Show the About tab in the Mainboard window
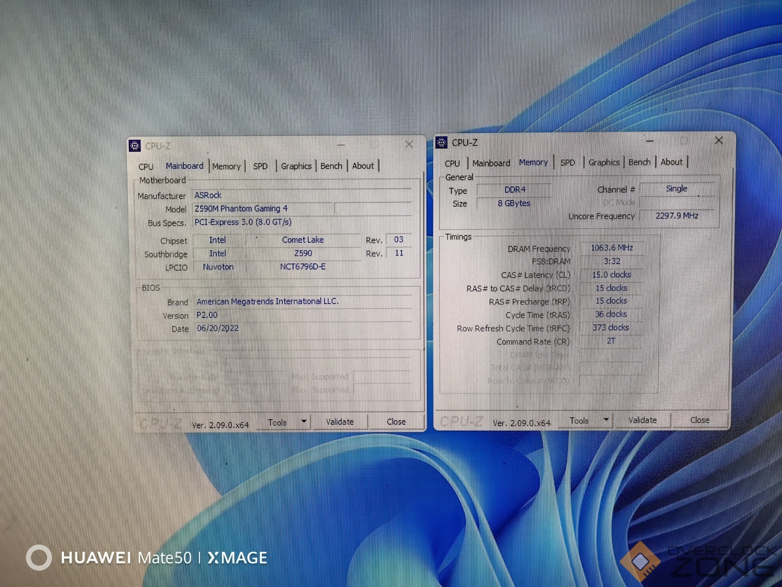Image resolution: width=782 pixels, height=587 pixels. pos(363,166)
